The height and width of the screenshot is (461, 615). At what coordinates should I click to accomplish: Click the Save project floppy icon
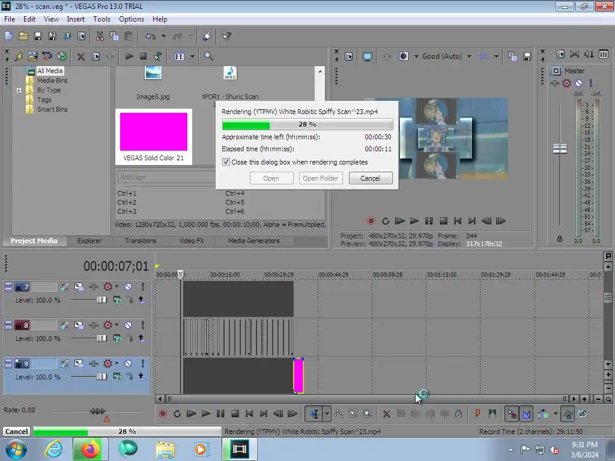pyautogui.click(x=38, y=36)
